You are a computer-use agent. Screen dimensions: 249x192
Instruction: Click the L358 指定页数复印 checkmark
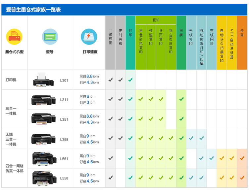point(171,138)
